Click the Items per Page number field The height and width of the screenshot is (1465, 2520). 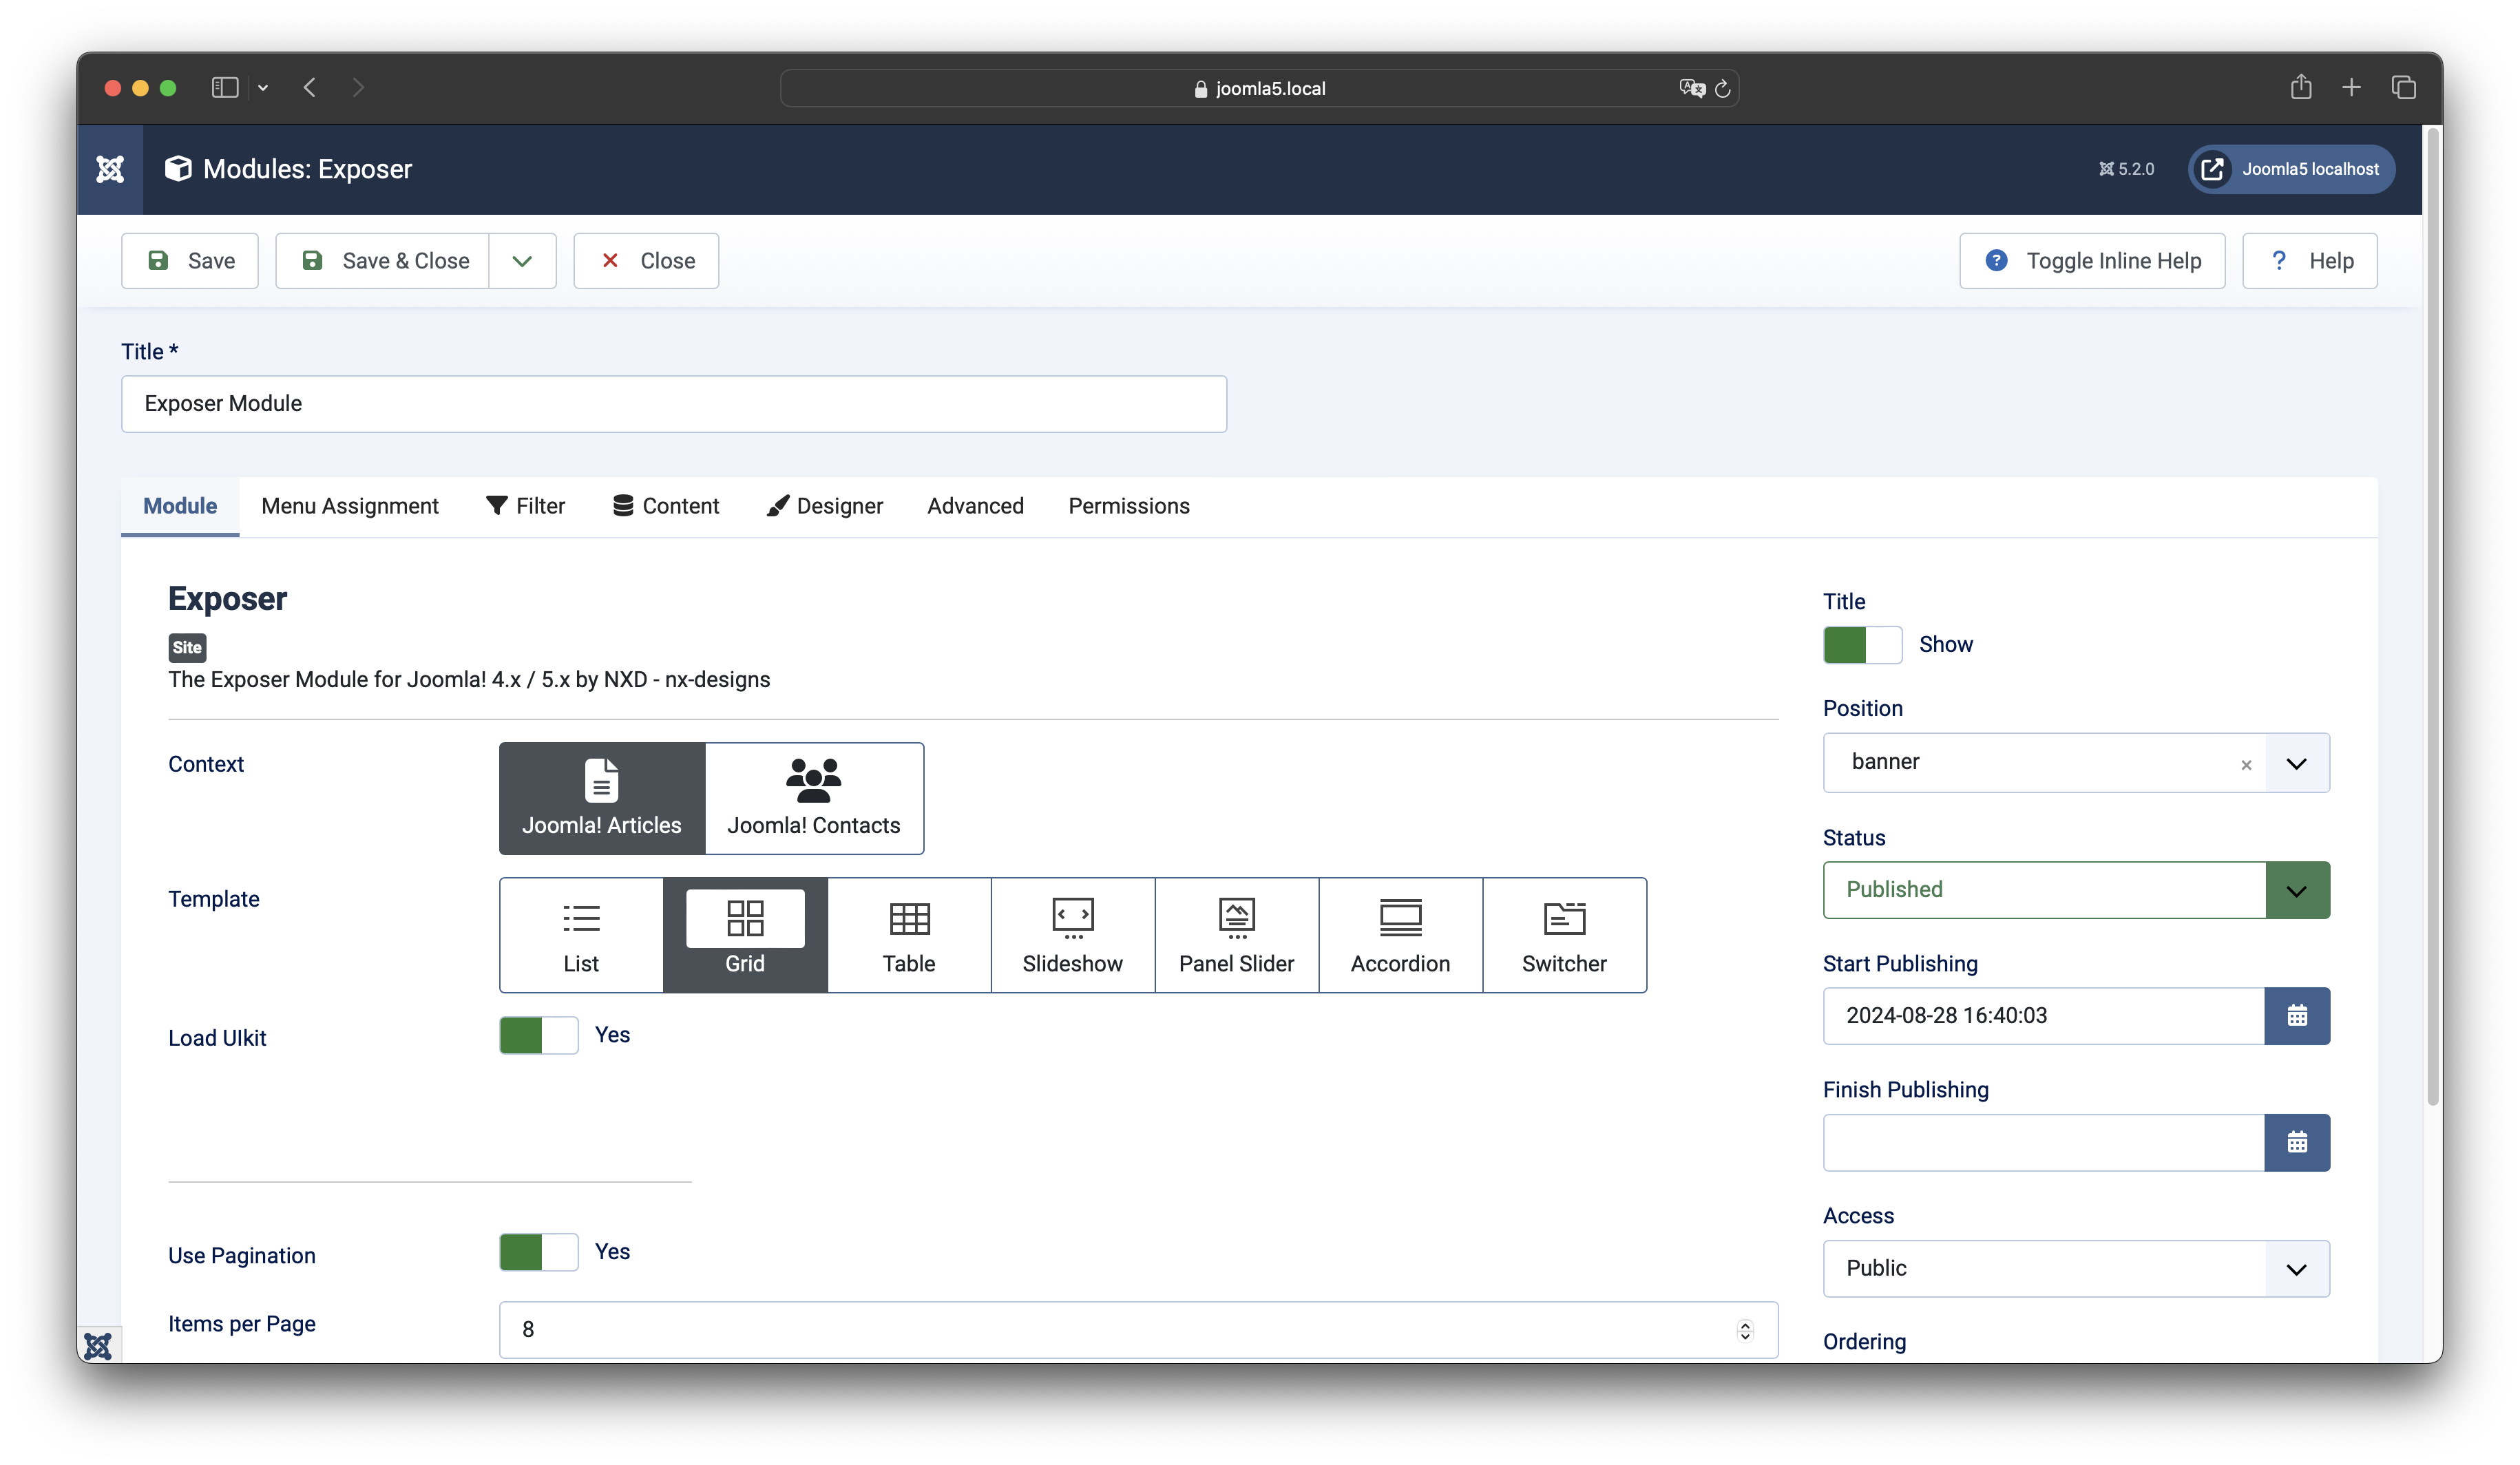point(1139,1330)
